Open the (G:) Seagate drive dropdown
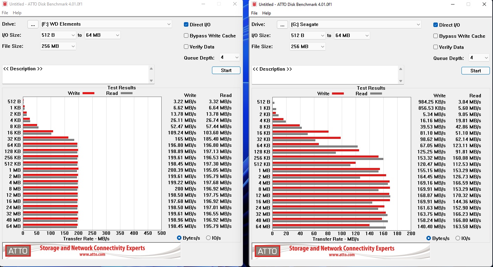The width and height of the screenshot is (493, 267). pos(356,25)
